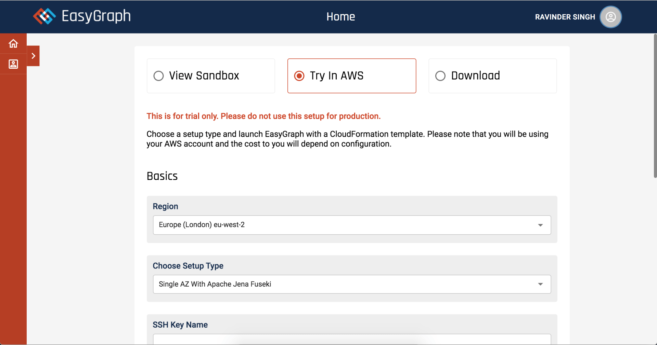Click the Setup Type dropdown arrow
Viewport: 657px width, 345px height.
(540, 284)
